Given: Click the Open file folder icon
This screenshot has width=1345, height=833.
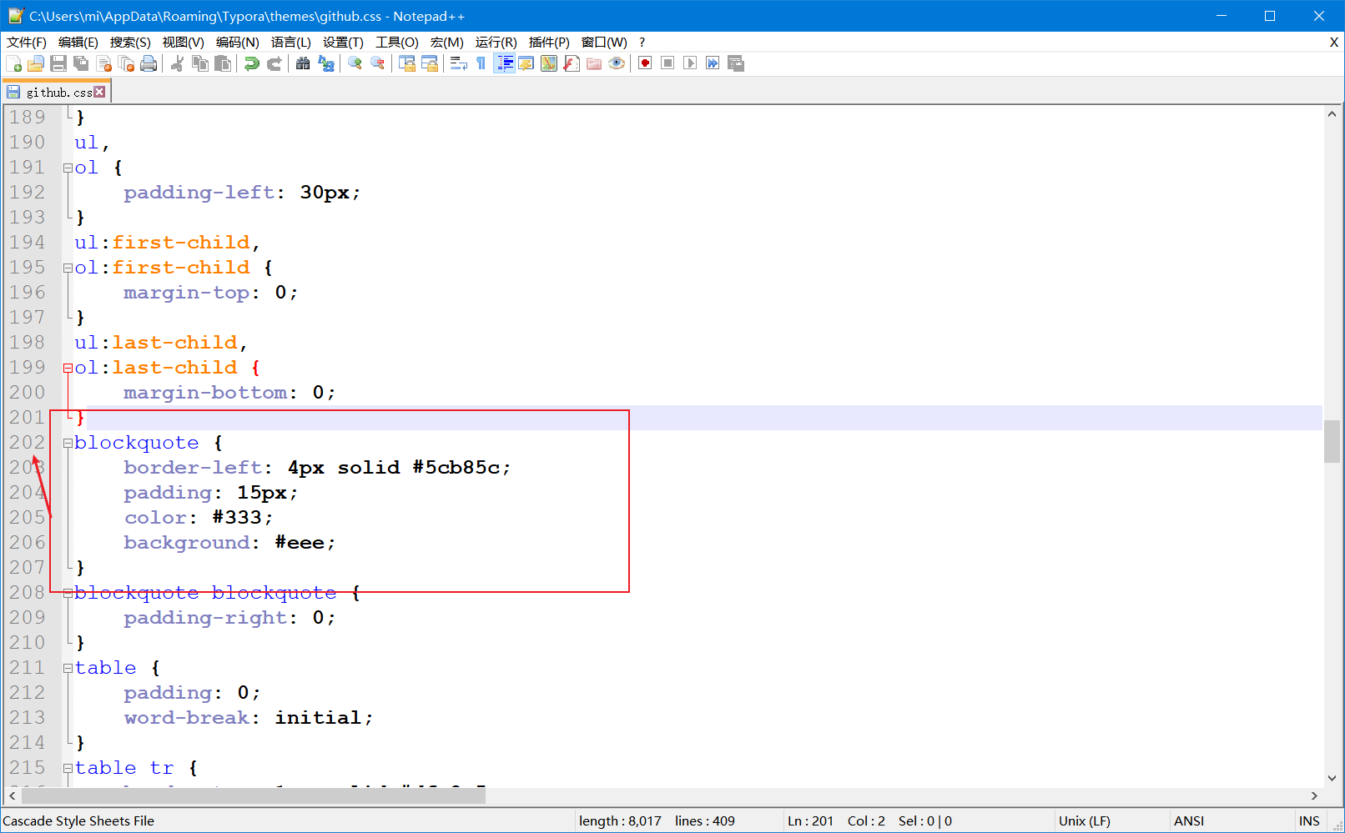Looking at the screenshot, I should (x=36, y=63).
